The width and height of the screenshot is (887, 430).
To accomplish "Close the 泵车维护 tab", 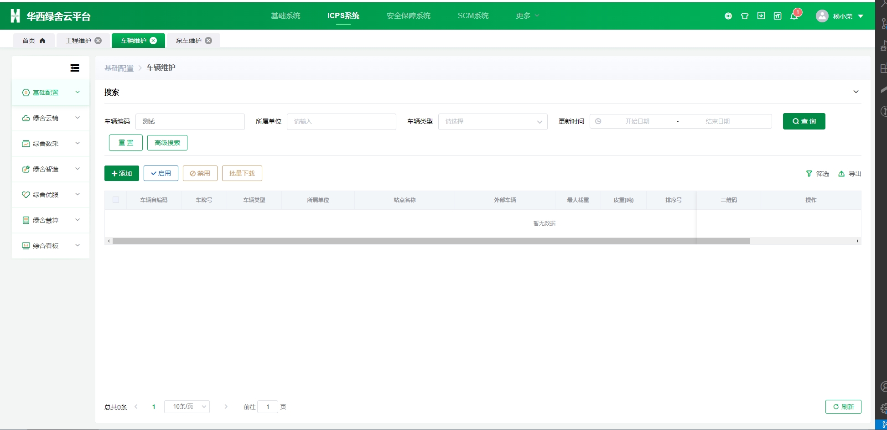I will 208,41.
